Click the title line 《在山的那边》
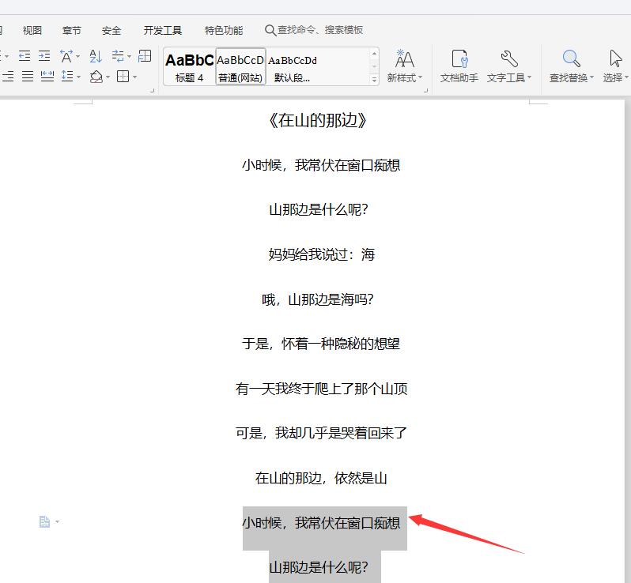Viewport: 631px width, 583px height. click(x=318, y=120)
